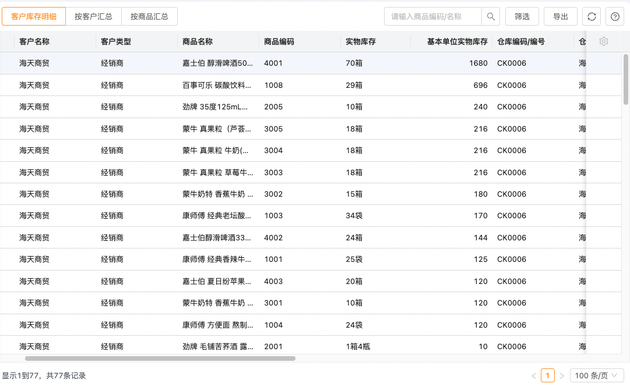Click the horizontal scrollbar thumb

pos(160,358)
